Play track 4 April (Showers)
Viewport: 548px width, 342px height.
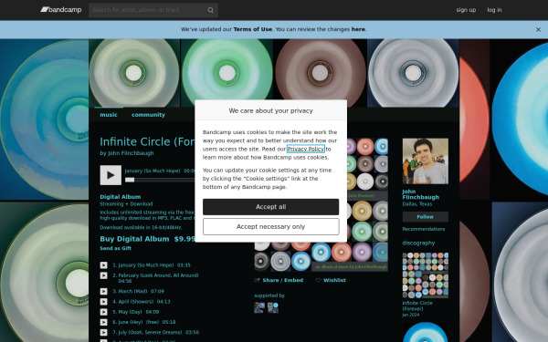(104, 302)
